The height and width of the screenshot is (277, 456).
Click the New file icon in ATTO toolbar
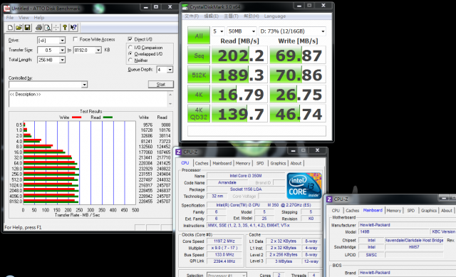(x=10, y=28)
